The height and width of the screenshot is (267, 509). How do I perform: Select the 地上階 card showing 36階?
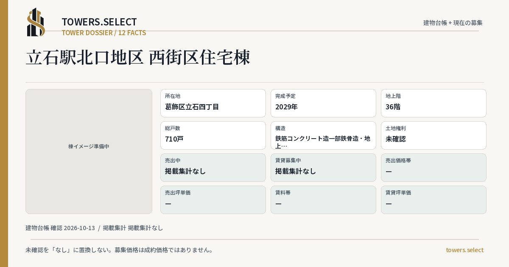tap(433, 103)
